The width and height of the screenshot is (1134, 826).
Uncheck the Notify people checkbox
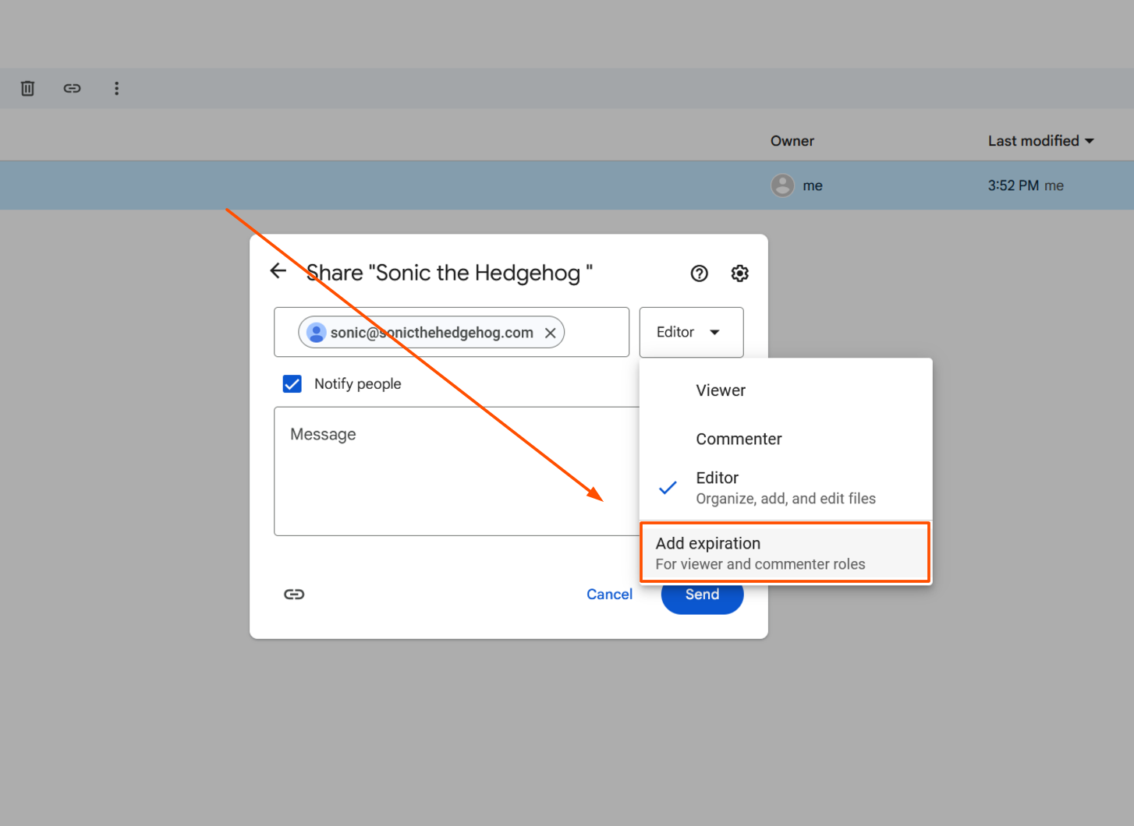(x=292, y=384)
